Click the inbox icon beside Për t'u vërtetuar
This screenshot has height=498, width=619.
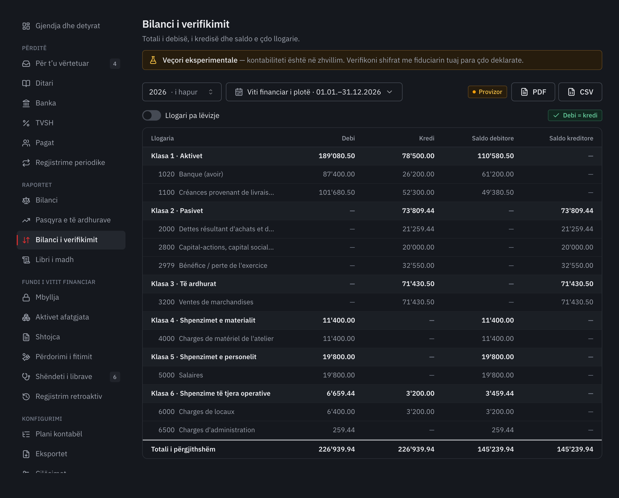tap(26, 64)
